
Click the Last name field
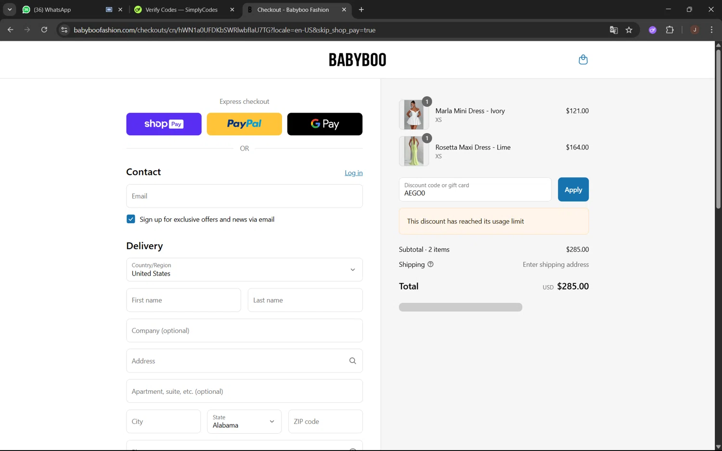click(305, 300)
